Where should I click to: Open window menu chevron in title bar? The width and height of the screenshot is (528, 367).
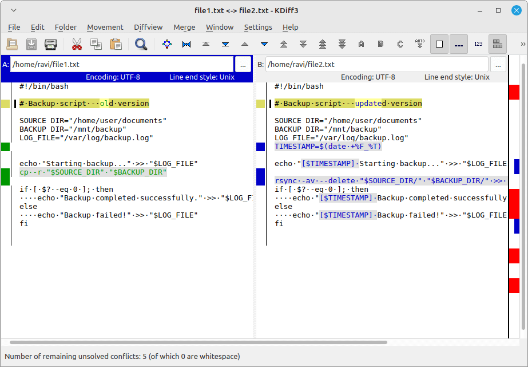tap(14, 10)
